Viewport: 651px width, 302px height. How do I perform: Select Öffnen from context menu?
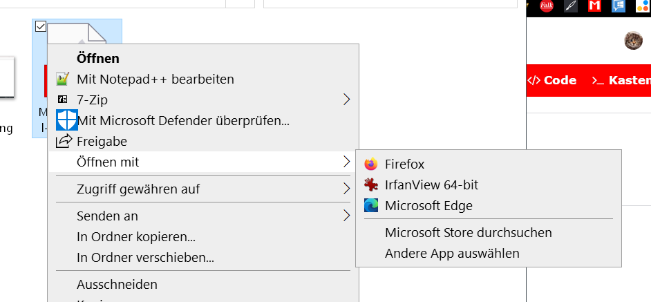[98, 59]
